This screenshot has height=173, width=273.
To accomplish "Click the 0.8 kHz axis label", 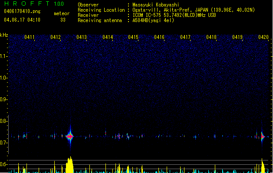I will pyautogui.click(x=4, y=121).
